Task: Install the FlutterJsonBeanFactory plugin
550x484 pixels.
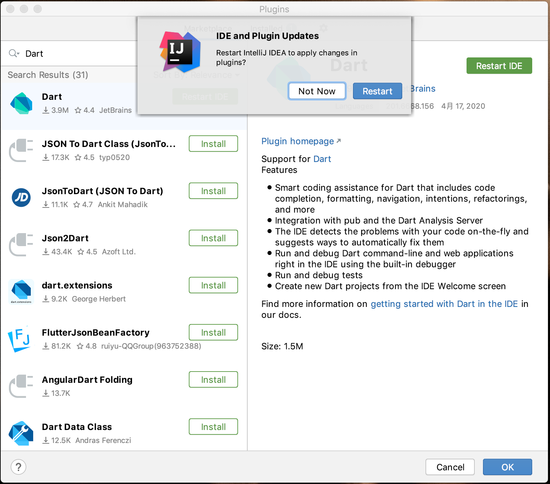Action: click(213, 332)
